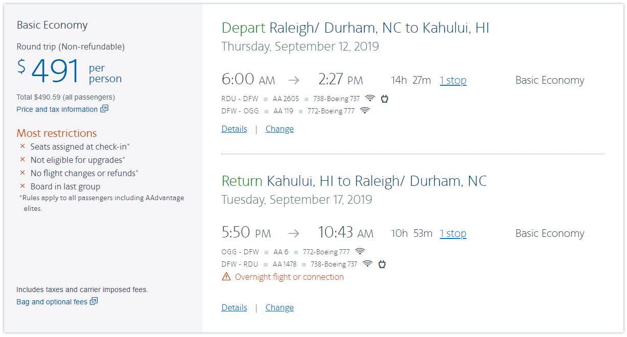Change the departing September 12 flight
Screen dimensions: 627x337
coord(280,129)
